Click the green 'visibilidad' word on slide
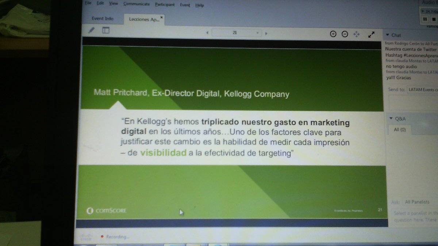 pyautogui.click(x=163, y=153)
